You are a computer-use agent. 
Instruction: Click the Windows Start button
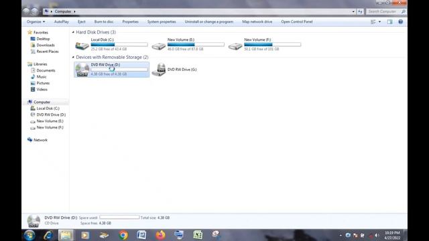[29, 235]
